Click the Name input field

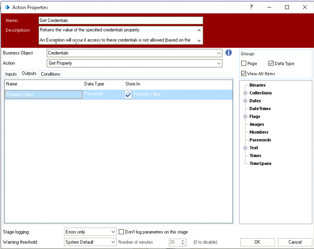click(121, 20)
